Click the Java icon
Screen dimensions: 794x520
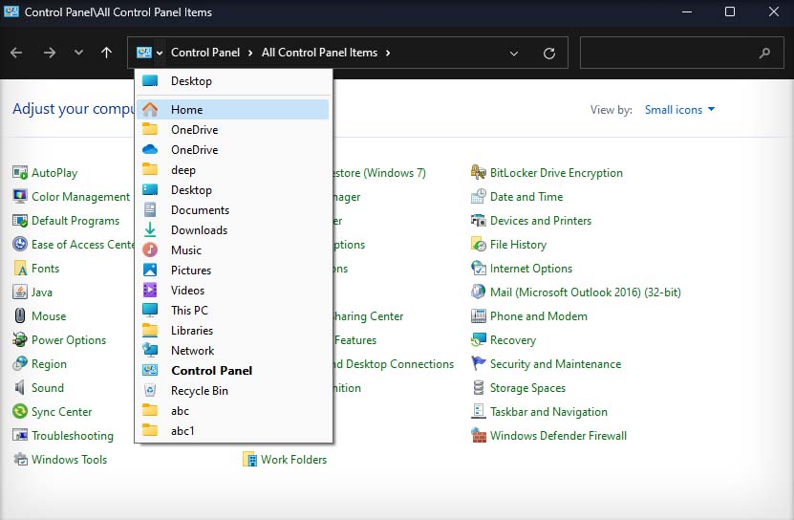[20, 292]
